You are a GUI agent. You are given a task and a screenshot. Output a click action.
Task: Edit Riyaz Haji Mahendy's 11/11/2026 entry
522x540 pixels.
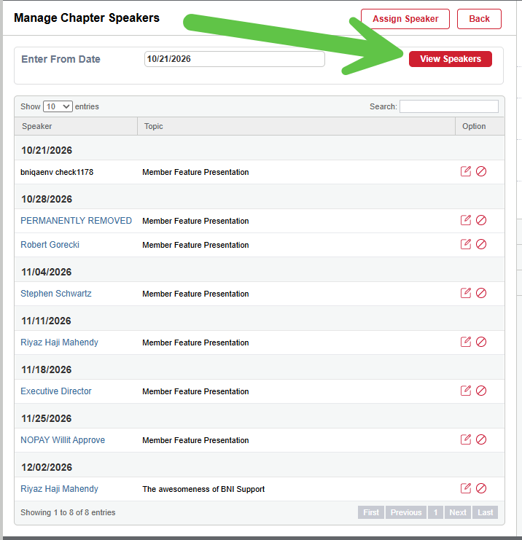tap(465, 342)
